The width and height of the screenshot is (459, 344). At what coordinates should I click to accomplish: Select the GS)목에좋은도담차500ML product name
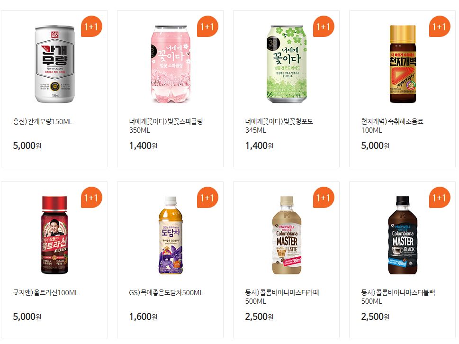(166, 292)
